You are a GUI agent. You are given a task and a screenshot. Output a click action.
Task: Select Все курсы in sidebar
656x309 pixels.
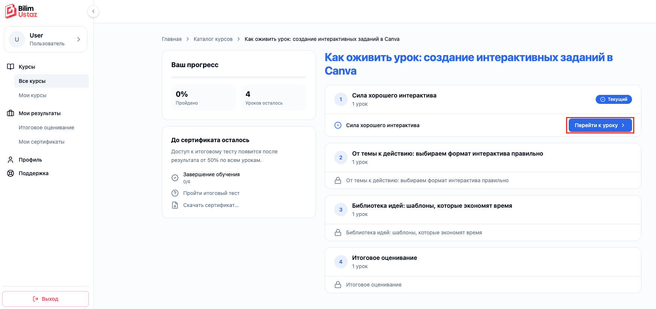[x=51, y=81]
